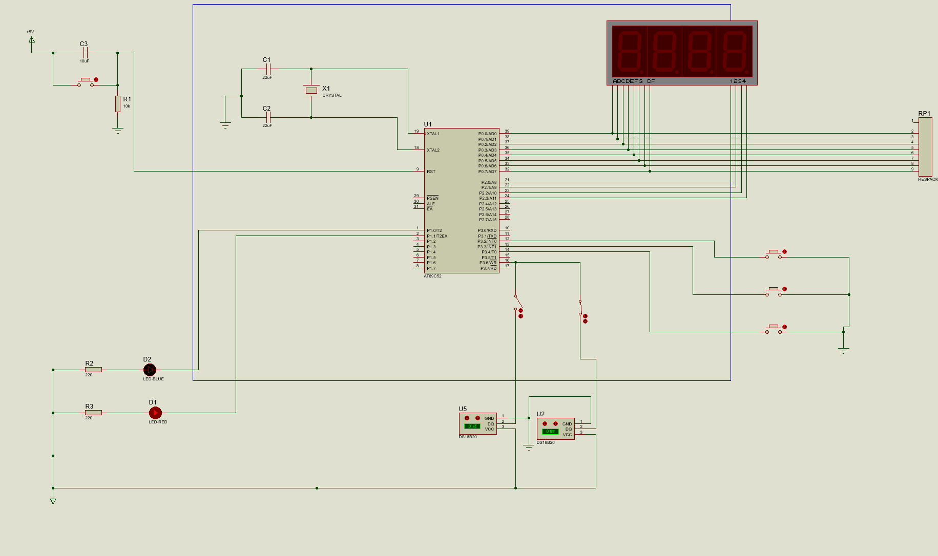Select the ground symbol below resistor R1
Viewport: 938px width, 556px height.
(x=118, y=131)
